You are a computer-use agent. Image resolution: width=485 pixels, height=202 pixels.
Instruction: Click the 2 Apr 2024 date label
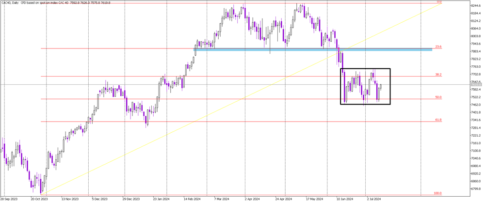pos(253,199)
